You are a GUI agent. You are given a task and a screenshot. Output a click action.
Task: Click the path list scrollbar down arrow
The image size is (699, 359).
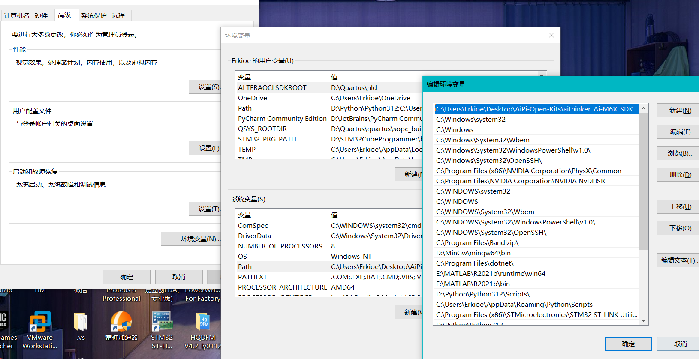point(643,320)
